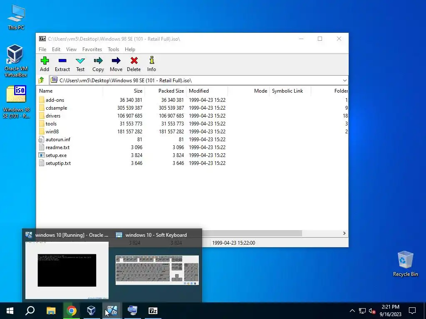Click 7-Zip taskbar icon
The width and height of the screenshot is (426, 319).
(x=153, y=311)
